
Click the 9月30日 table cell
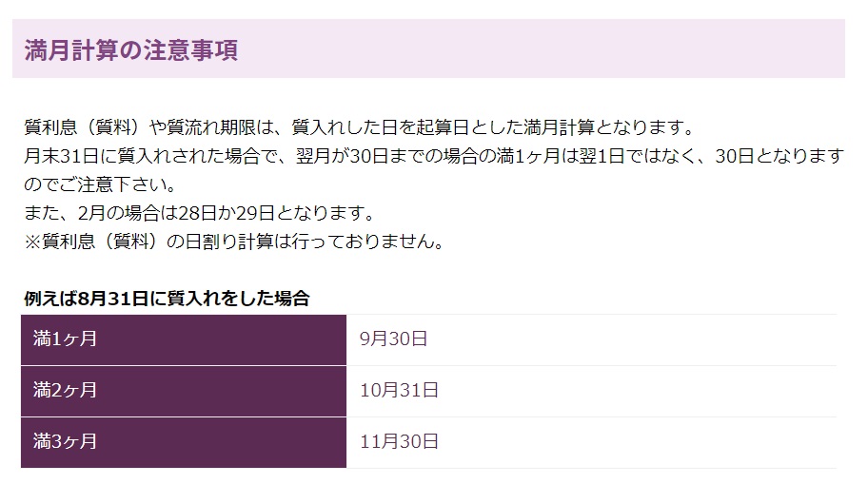(x=591, y=339)
